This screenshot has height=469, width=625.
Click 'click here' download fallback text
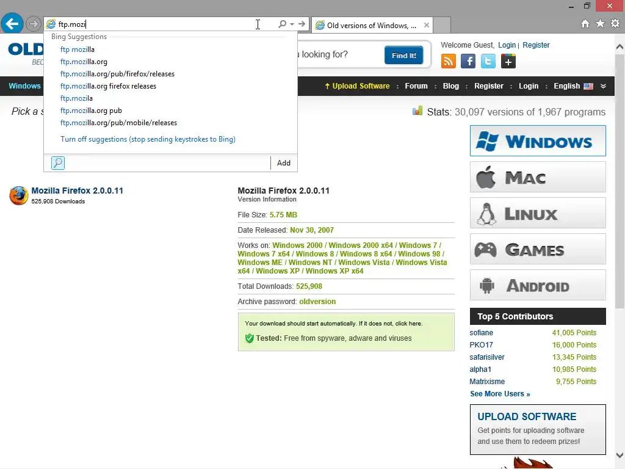coord(408,324)
